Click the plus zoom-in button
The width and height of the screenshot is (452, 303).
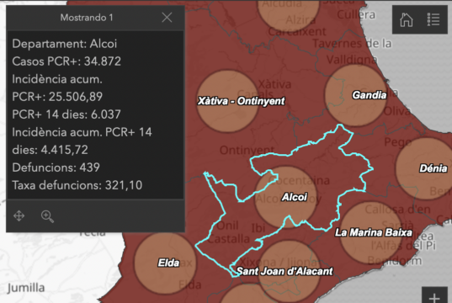click(434, 297)
